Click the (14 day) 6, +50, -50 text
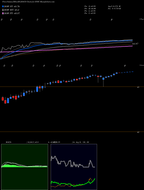This screenshot has width=144, height=190. pos(80,142)
